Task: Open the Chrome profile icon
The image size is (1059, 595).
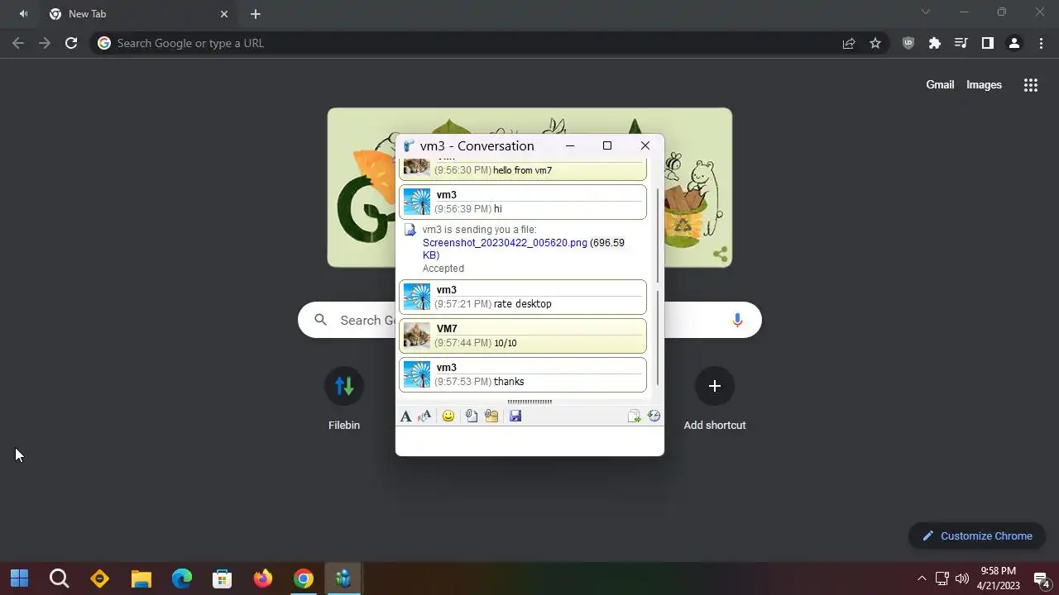Action: 1014,43
